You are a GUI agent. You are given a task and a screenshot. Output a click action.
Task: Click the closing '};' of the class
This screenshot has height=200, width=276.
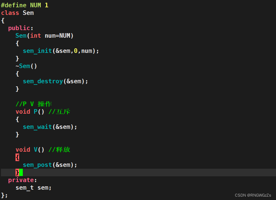tap(4, 195)
